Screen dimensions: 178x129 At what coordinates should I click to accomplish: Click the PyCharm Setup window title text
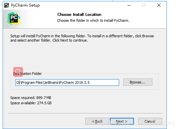click(x=25, y=5)
